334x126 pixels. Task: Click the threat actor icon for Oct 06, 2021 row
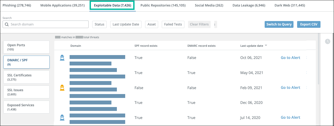[62, 58]
